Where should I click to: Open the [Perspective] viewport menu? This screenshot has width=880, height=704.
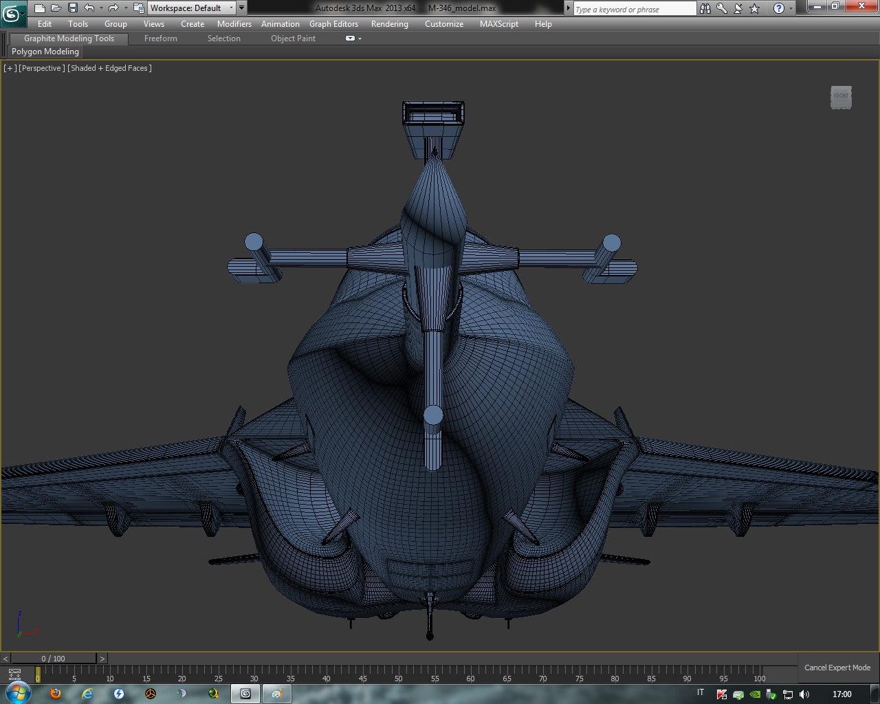(42, 68)
